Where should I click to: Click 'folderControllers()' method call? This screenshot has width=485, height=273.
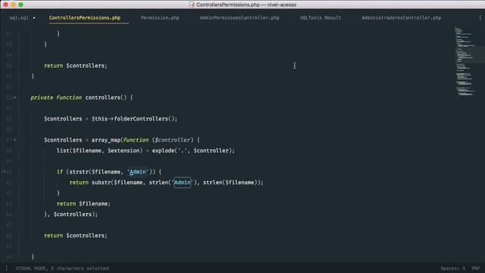click(x=145, y=119)
